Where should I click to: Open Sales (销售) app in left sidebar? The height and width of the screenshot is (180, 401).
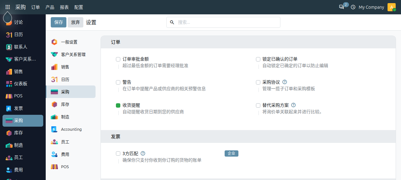[x=23, y=71]
